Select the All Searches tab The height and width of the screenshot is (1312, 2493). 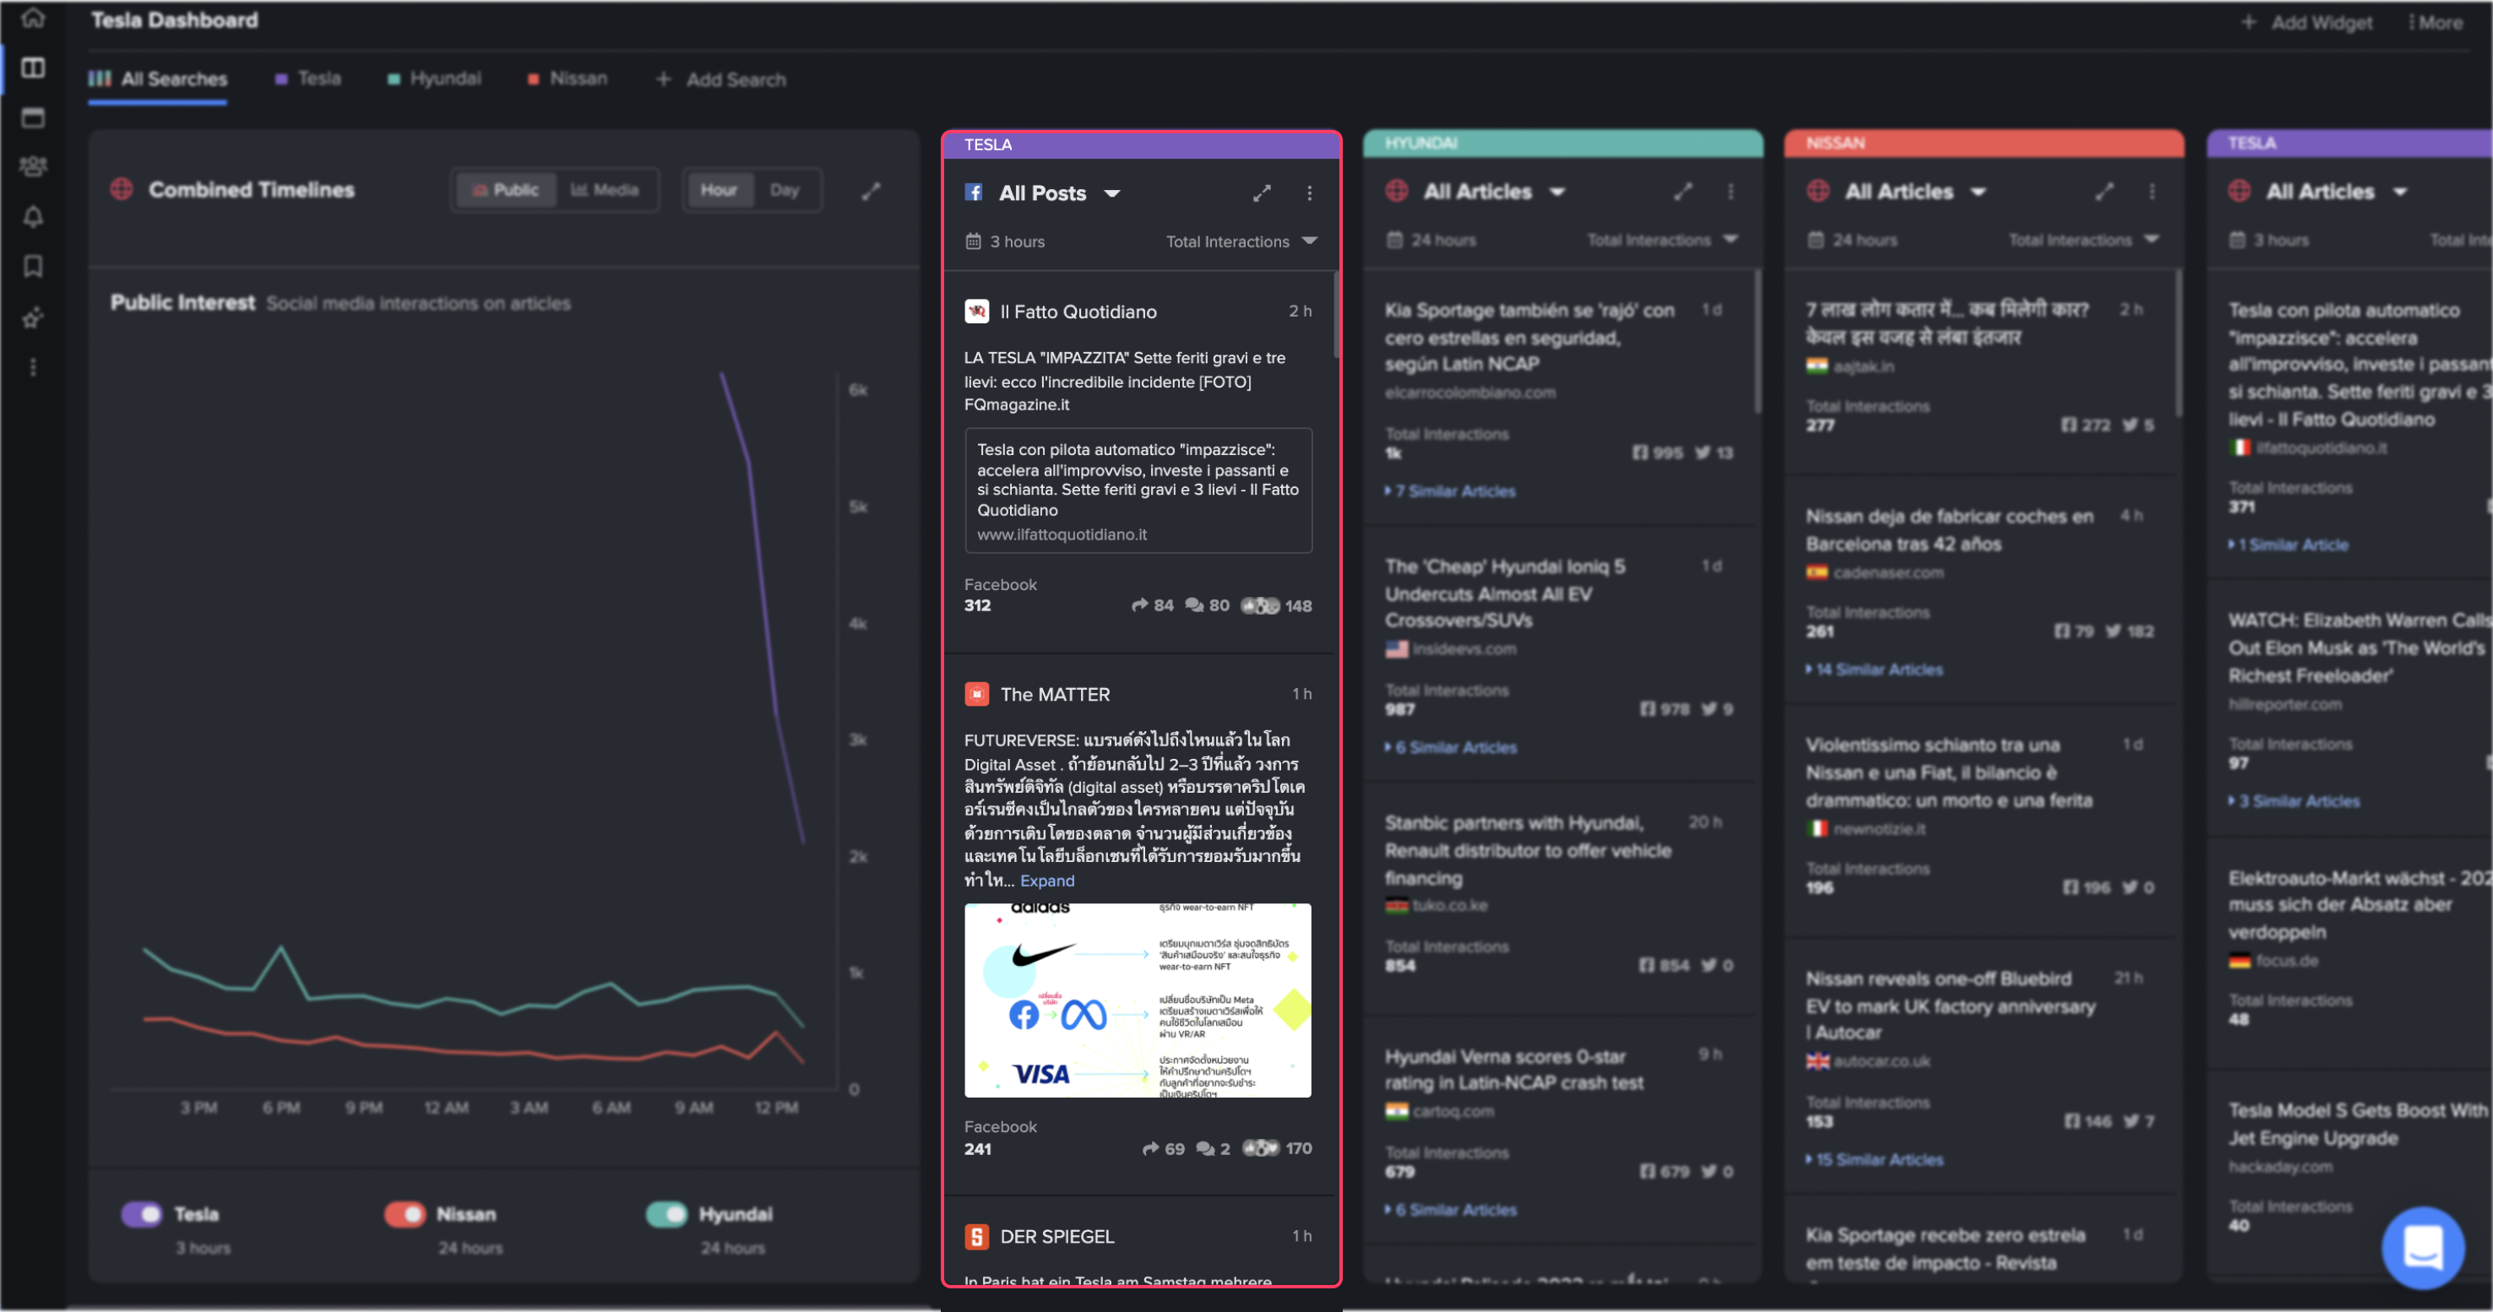[158, 79]
